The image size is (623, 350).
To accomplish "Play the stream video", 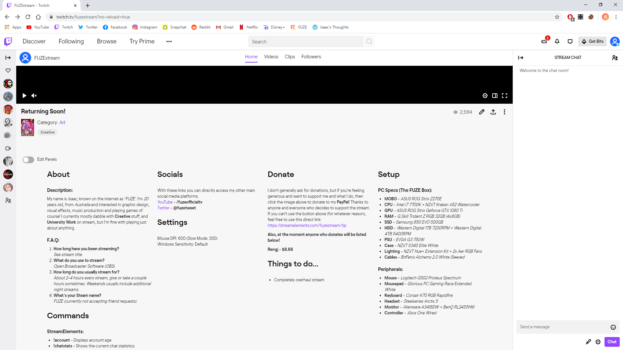I will point(24,96).
